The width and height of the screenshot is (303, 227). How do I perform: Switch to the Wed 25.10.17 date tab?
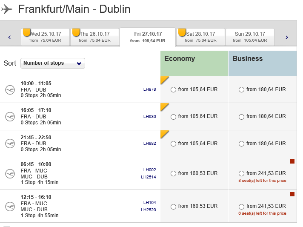tap(45, 37)
